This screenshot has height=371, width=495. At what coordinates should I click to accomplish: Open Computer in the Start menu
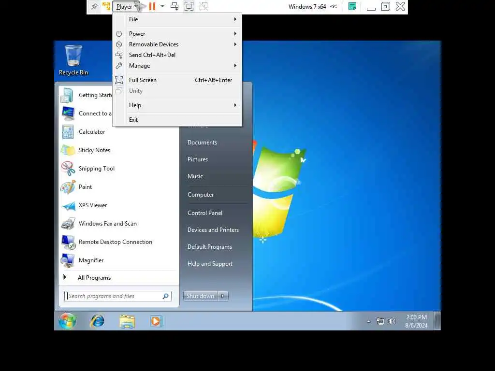pyautogui.click(x=201, y=195)
